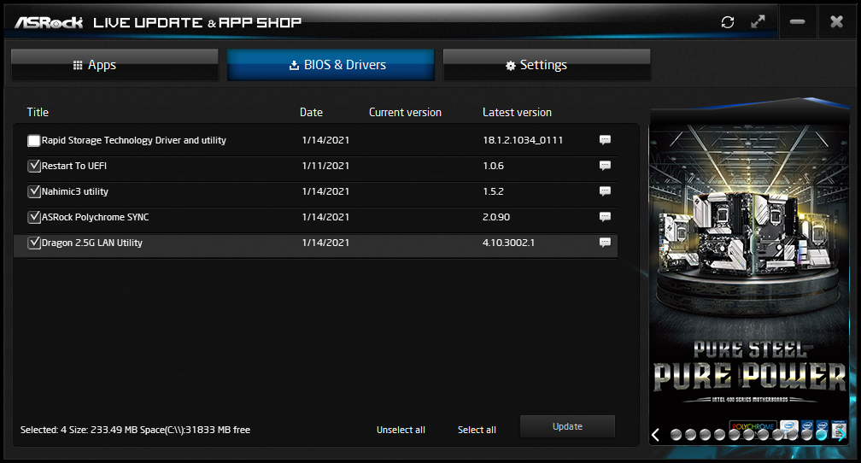
Task: Open Dragon 2.5G LAN Utility comment icon
Action: [605, 243]
